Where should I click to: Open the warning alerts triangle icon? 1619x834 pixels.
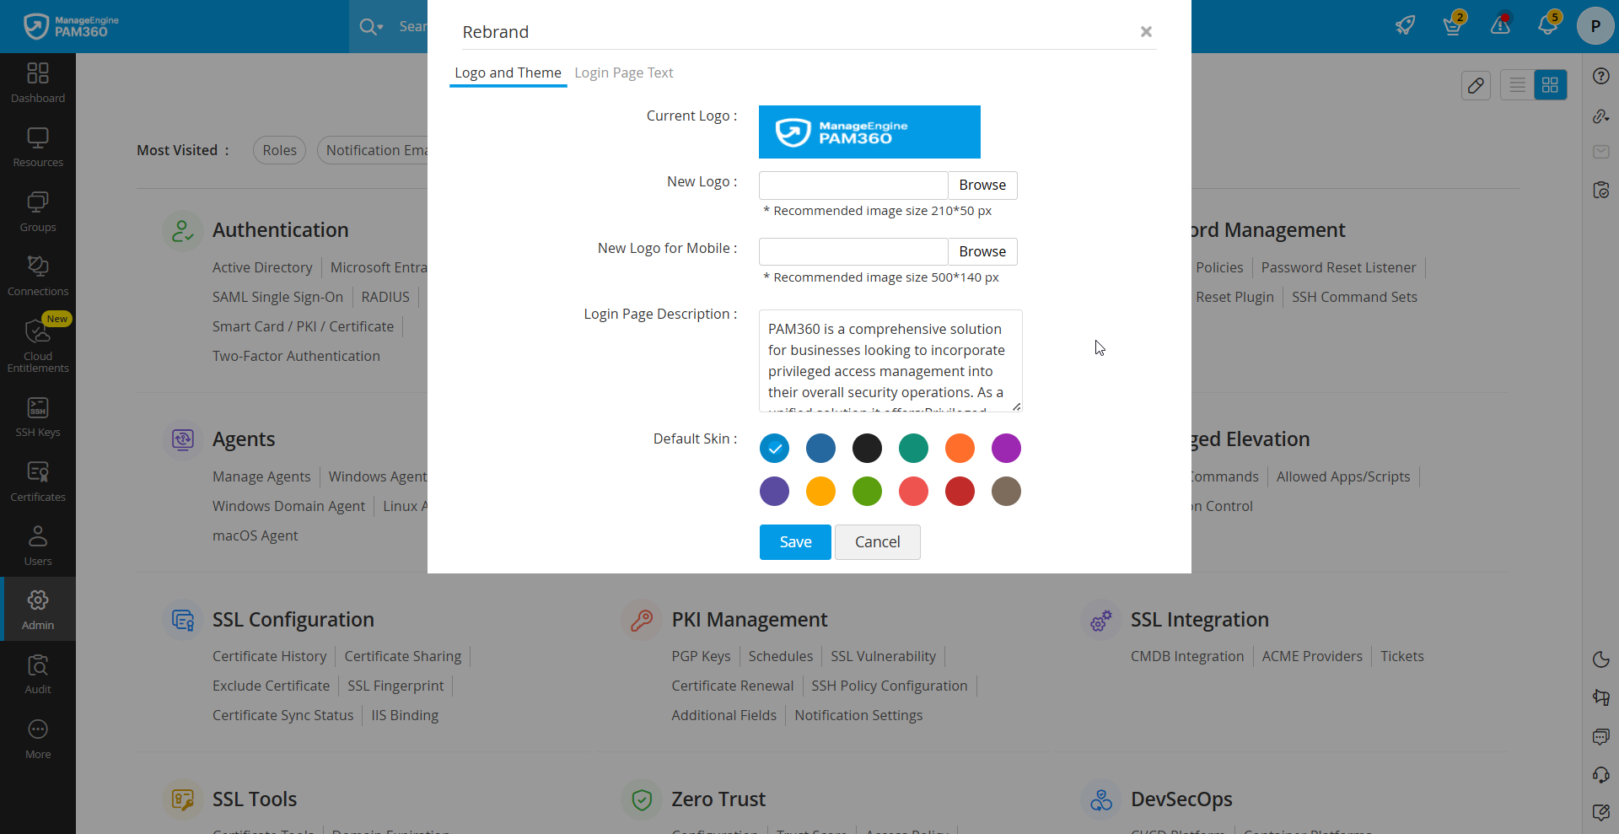click(1500, 25)
